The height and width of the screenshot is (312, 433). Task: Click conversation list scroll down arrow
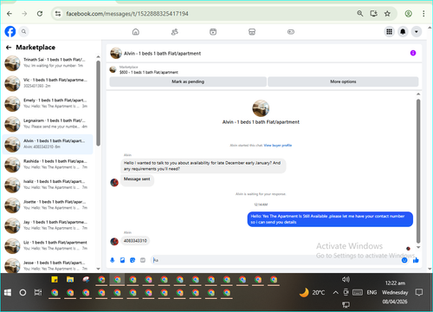(x=98, y=269)
